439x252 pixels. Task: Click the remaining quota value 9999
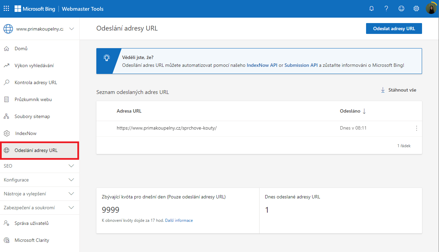(x=111, y=210)
